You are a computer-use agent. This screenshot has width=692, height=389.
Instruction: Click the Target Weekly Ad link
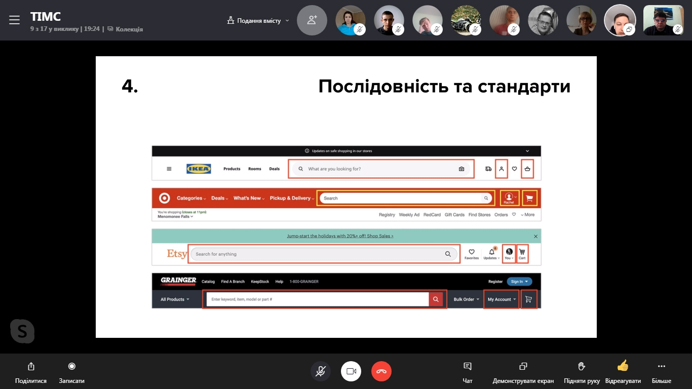pyautogui.click(x=409, y=215)
